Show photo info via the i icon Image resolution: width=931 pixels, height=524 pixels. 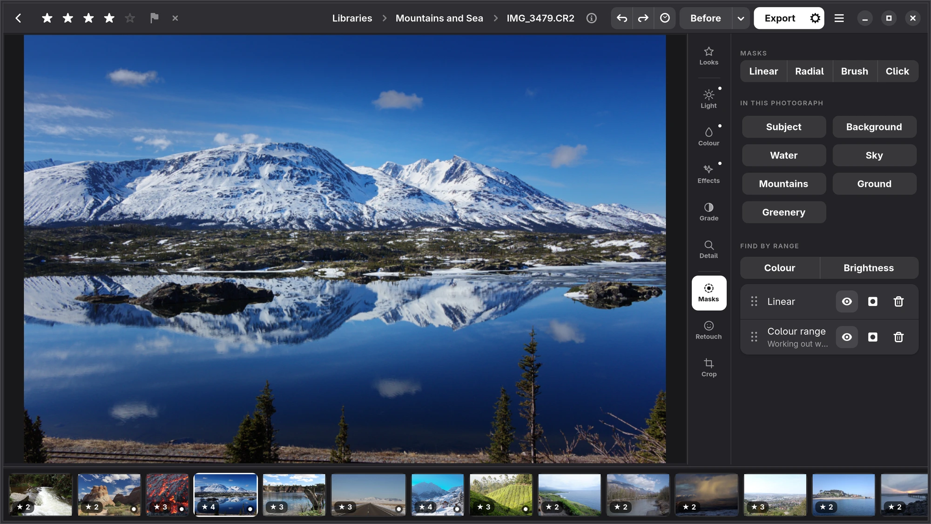(591, 18)
